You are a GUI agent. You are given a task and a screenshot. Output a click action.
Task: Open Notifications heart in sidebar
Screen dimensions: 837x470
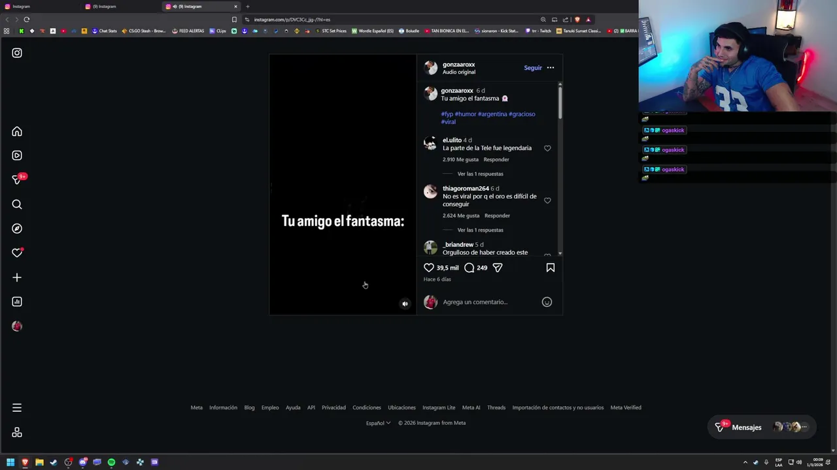click(x=17, y=253)
